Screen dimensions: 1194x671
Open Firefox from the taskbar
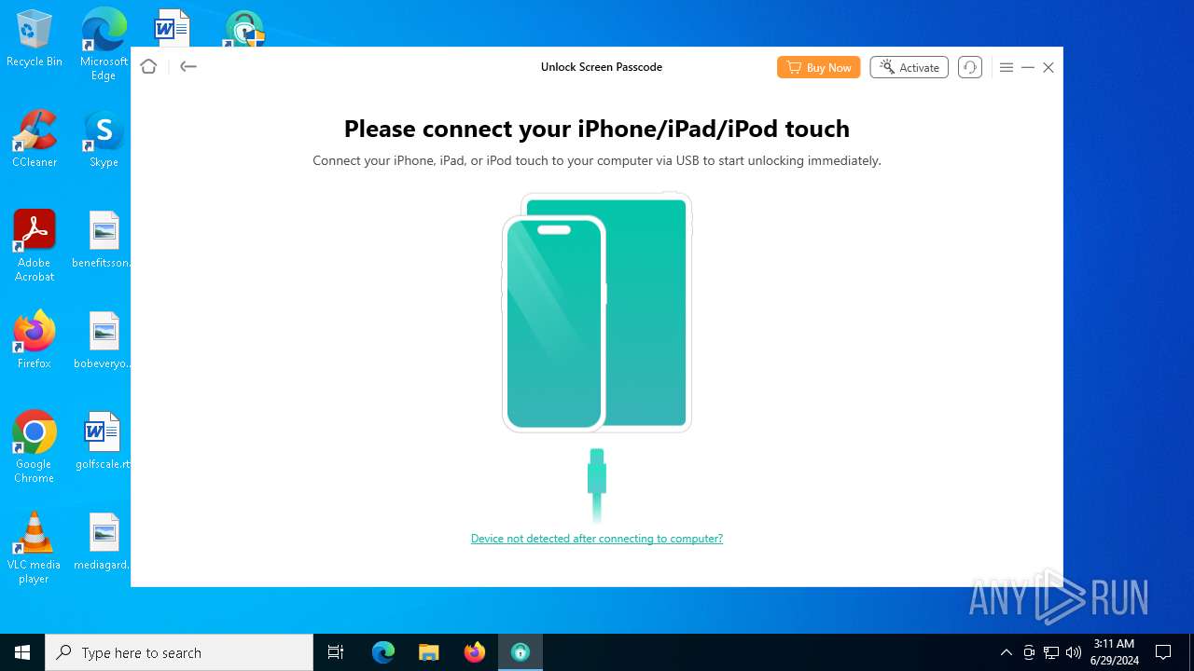[475, 652]
